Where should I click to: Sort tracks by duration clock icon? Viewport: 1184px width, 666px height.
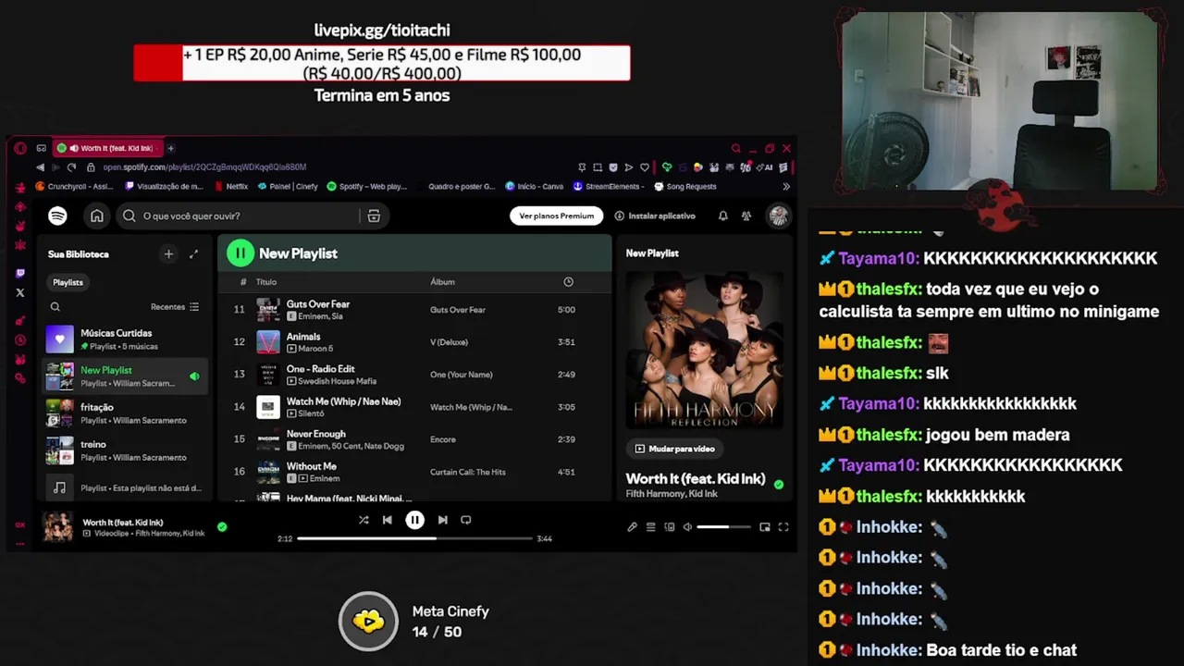coord(568,282)
